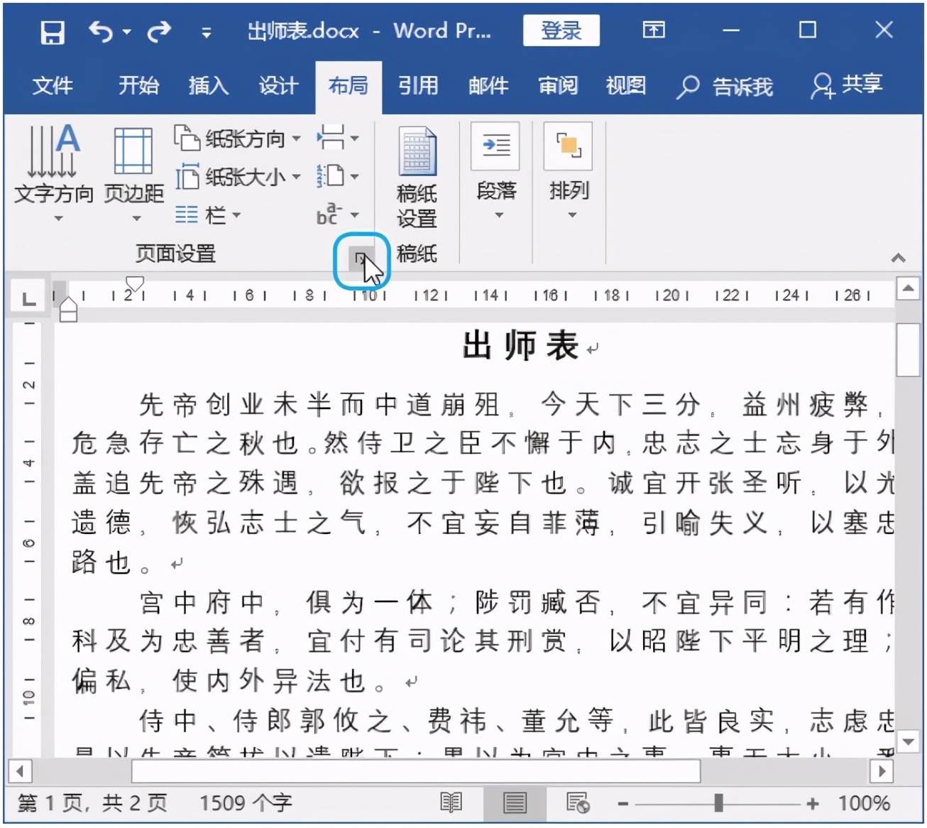This screenshot has height=828, width=927.
Task: Switch to Read Mode in status bar
Action: 450,804
